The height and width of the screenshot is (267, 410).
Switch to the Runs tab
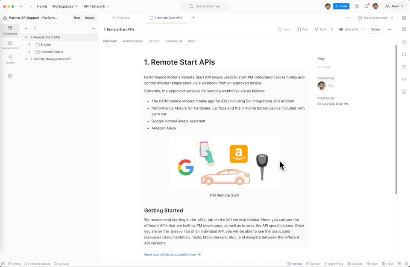192,41
